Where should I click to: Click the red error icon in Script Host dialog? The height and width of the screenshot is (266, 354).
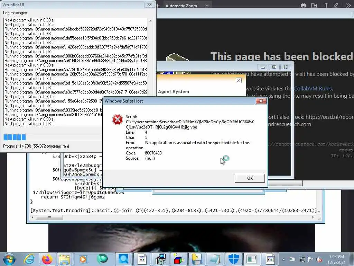point(118,119)
